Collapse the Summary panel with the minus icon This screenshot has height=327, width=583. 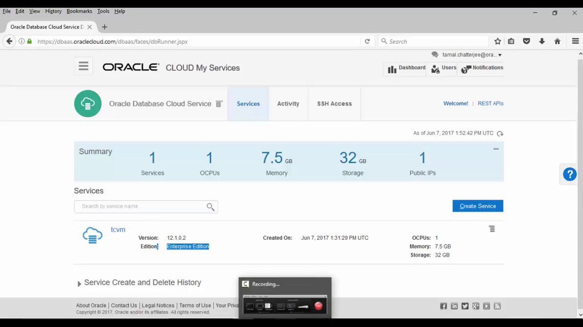click(496, 149)
